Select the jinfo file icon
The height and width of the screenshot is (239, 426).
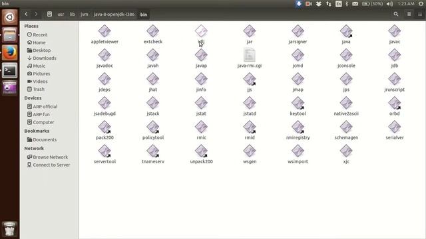pyautogui.click(x=201, y=79)
